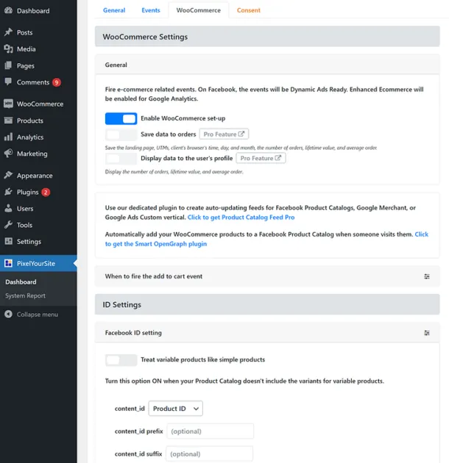Expand the Facebook ID setting options
The width and height of the screenshot is (449, 463).
point(426,333)
